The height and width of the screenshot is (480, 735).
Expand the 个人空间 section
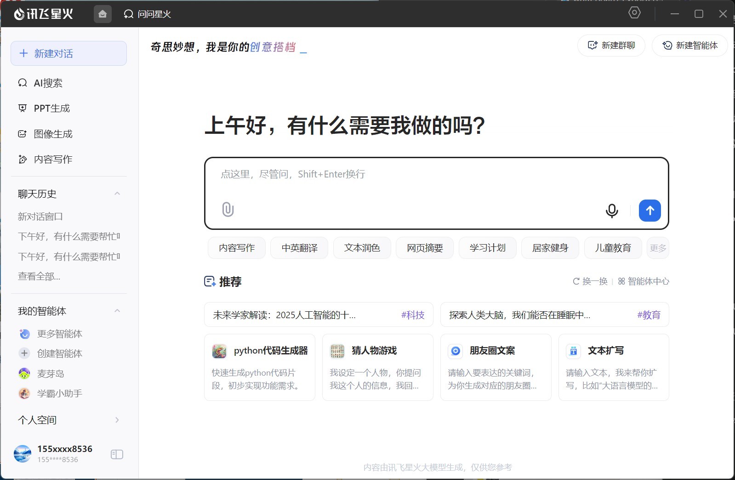tap(117, 420)
